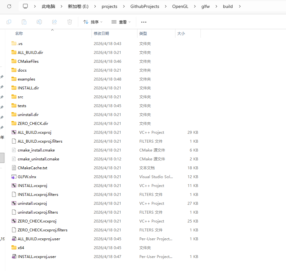Expand the chevron after projects

point(124,6)
